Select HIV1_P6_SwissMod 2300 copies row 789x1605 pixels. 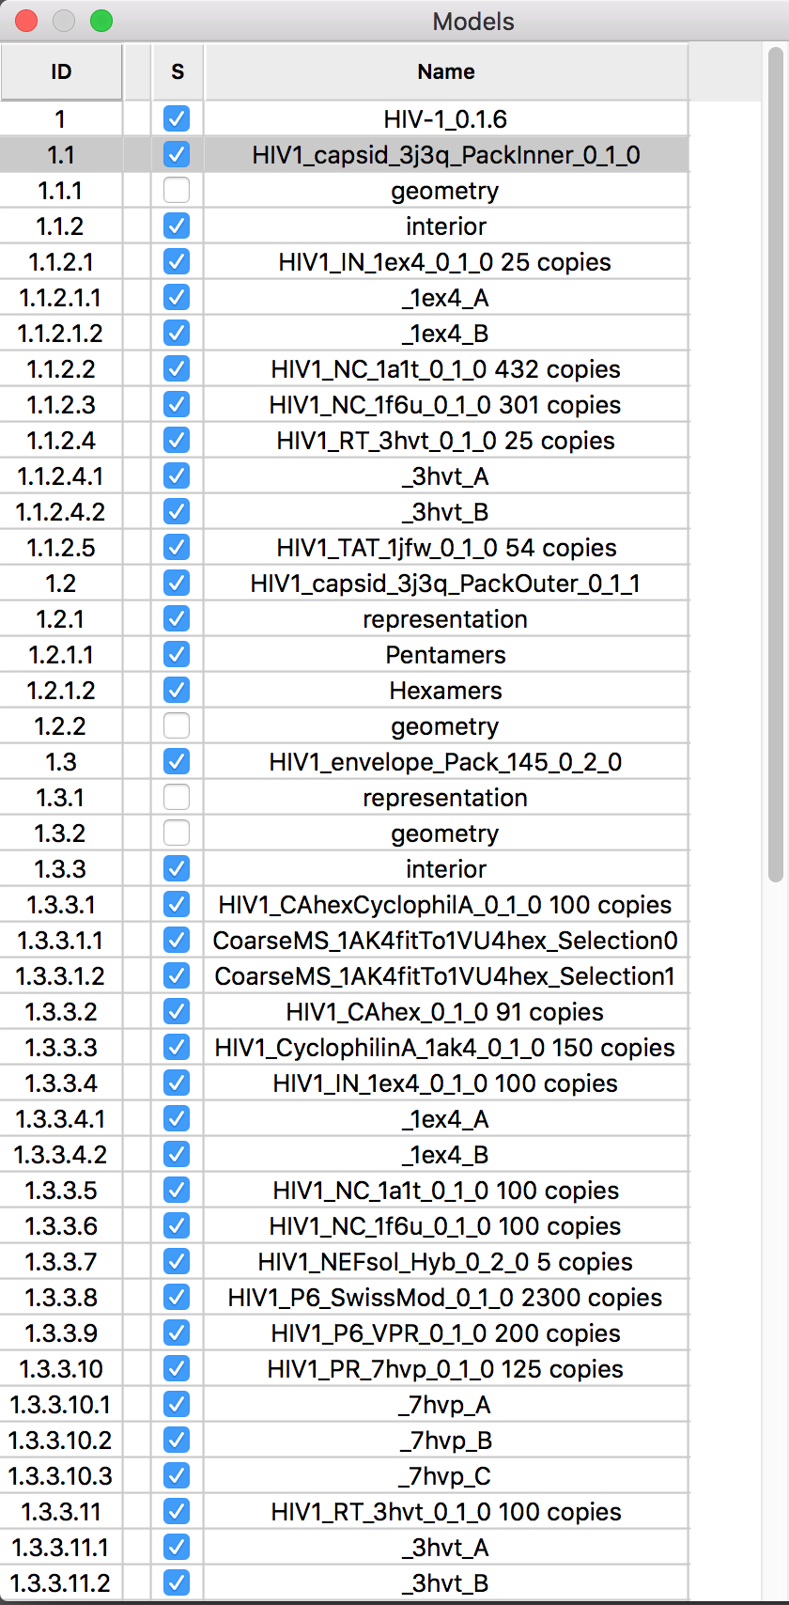click(445, 1298)
